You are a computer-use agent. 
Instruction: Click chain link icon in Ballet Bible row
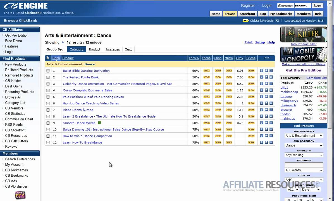[x=271, y=70]
